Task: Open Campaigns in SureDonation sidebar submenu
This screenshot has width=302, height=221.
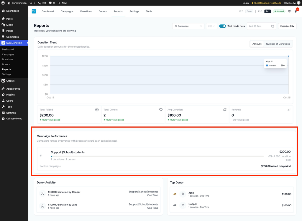Action: tap(8, 54)
